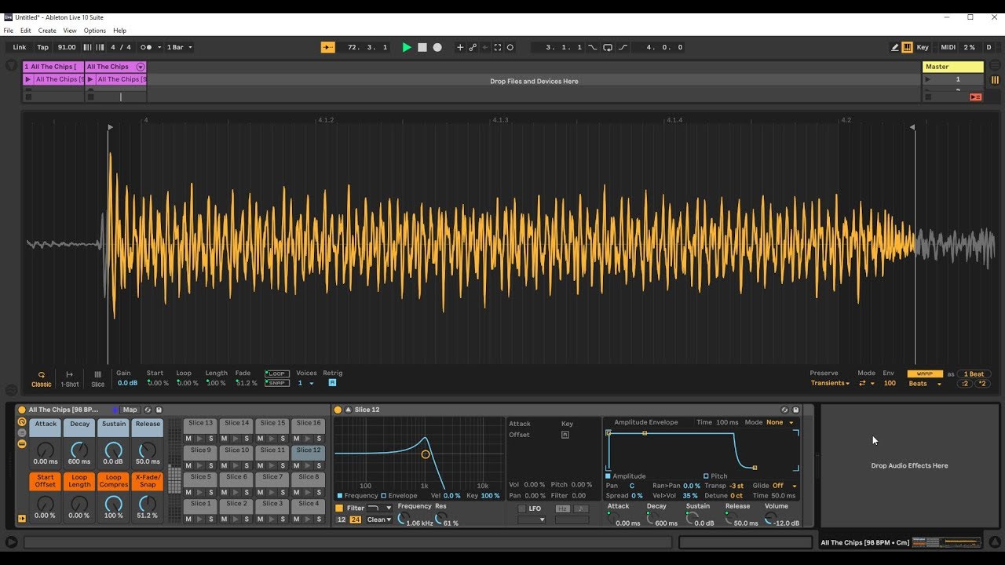Open the Beats warp mode dropdown
The width and height of the screenshot is (1005, 565).
coord(925,384)
